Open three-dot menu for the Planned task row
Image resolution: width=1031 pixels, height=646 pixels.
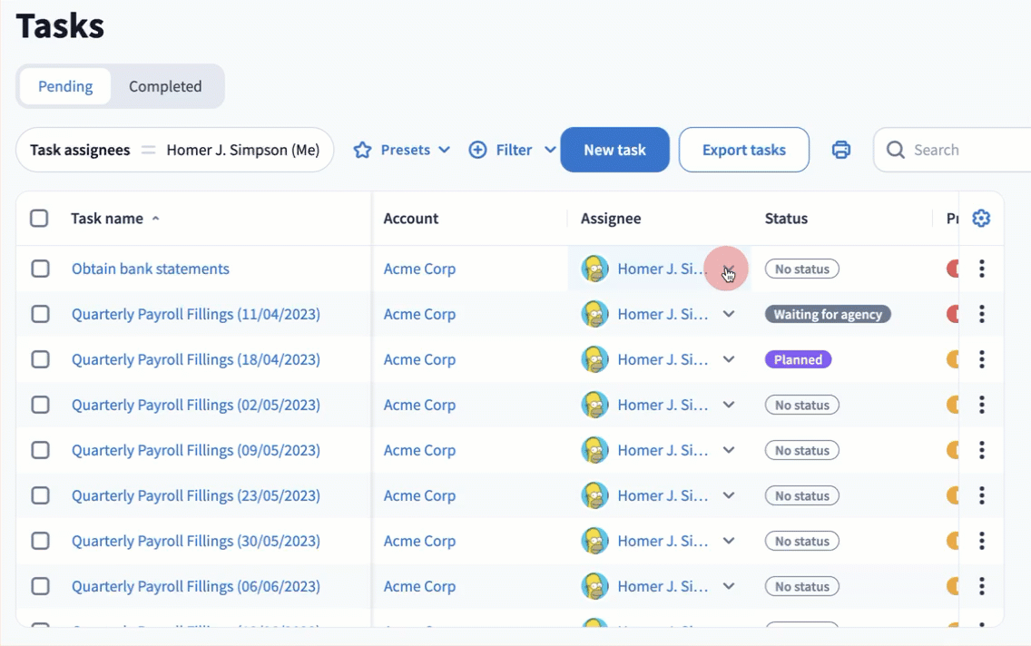(x=981, y=359)
